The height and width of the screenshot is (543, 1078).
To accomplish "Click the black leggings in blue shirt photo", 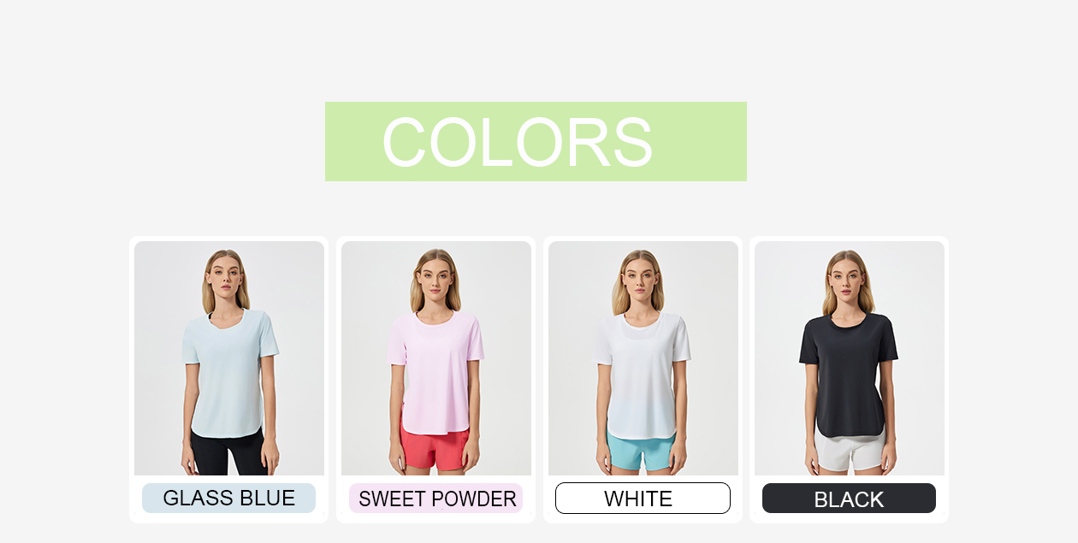I will pyautogui.click(x=228, y=453).
